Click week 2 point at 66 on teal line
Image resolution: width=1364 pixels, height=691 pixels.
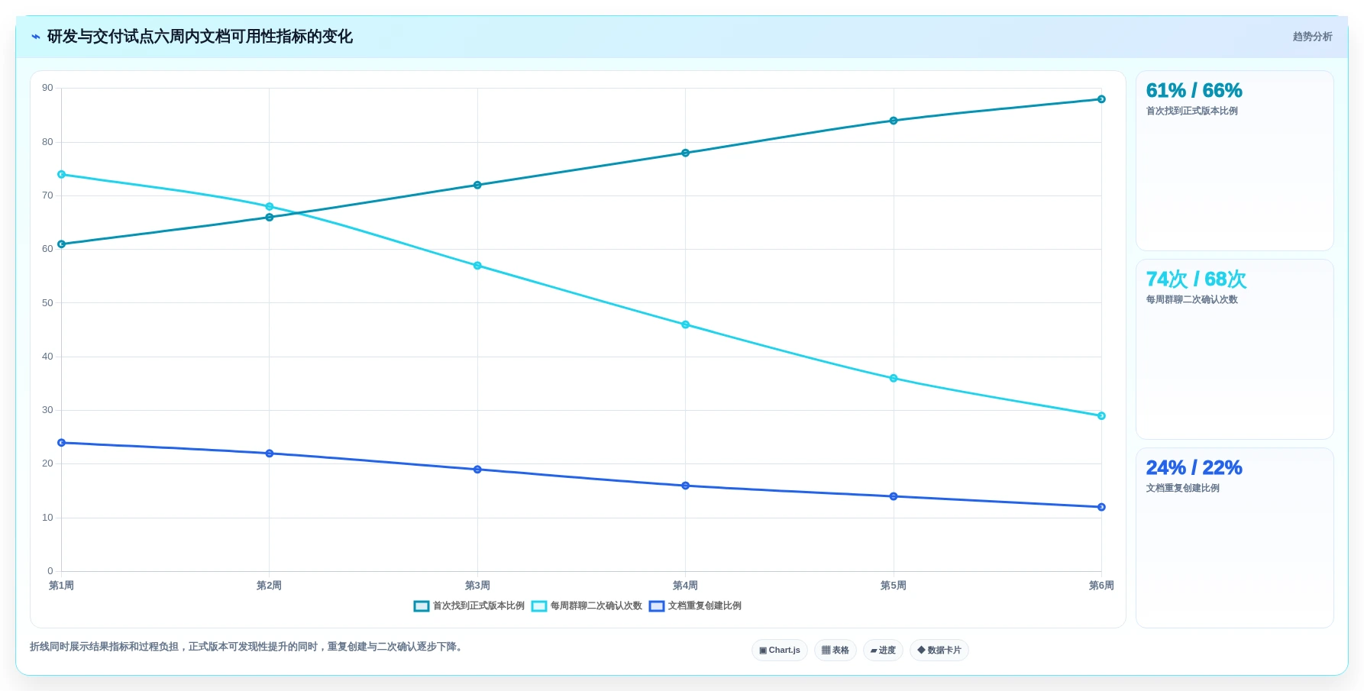tap(270, 218)
